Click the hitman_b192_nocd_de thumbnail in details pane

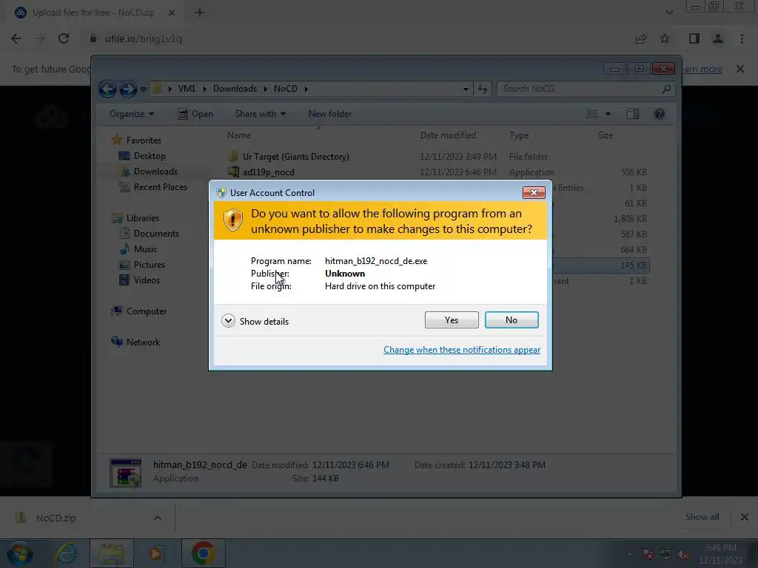pos(126,472)
